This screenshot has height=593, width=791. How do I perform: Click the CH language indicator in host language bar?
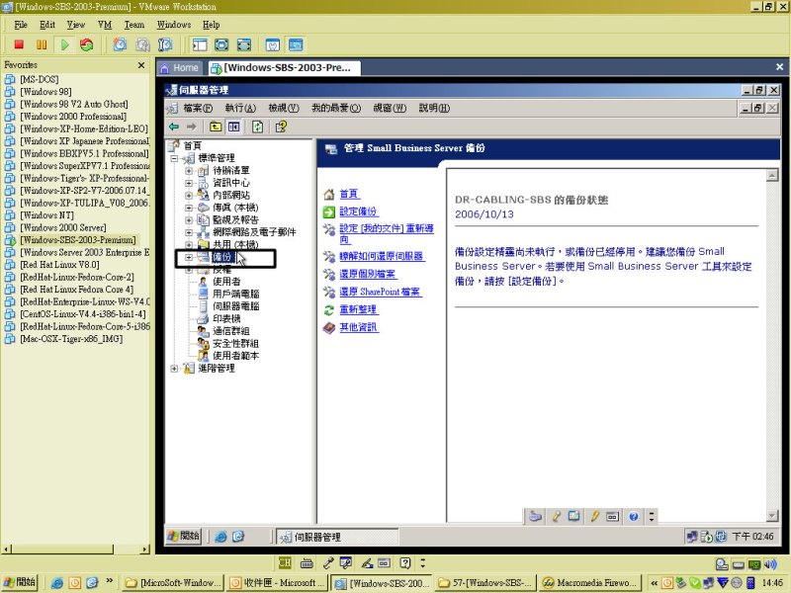pyautogui.click(x=285, y=562)
